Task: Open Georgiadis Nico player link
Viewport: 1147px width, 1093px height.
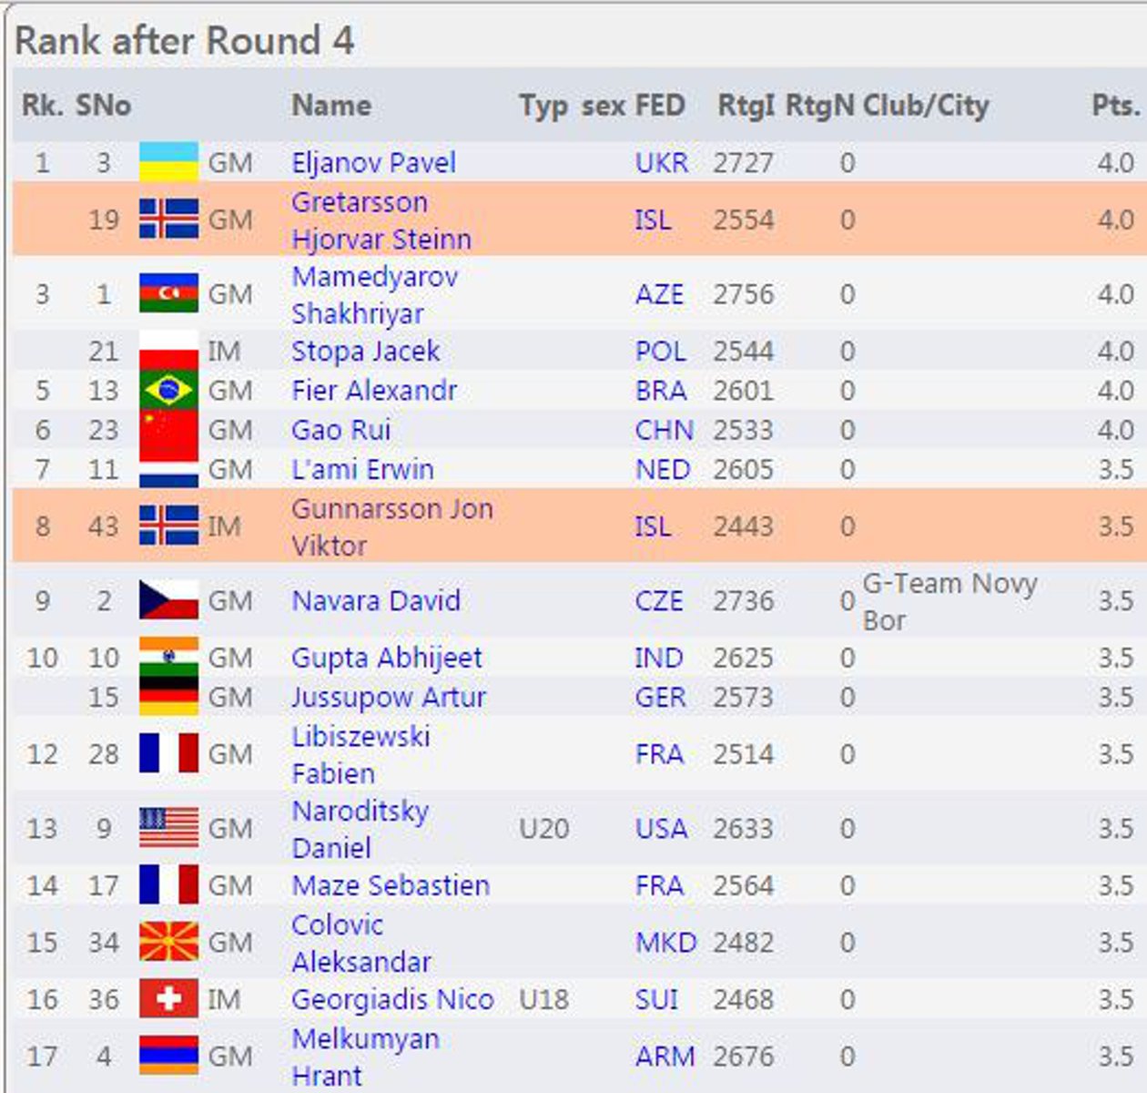Action: click(392, 1000)
